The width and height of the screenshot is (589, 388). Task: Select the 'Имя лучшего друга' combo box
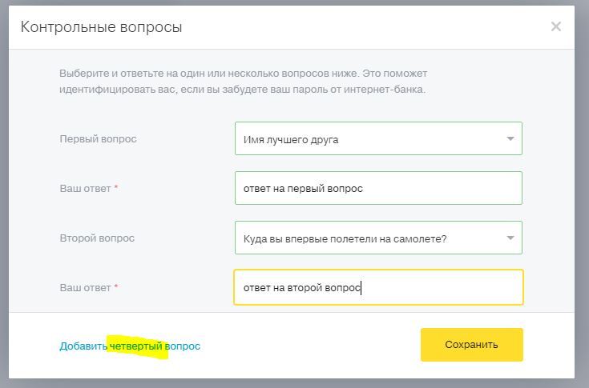click(x=369, y=139)
